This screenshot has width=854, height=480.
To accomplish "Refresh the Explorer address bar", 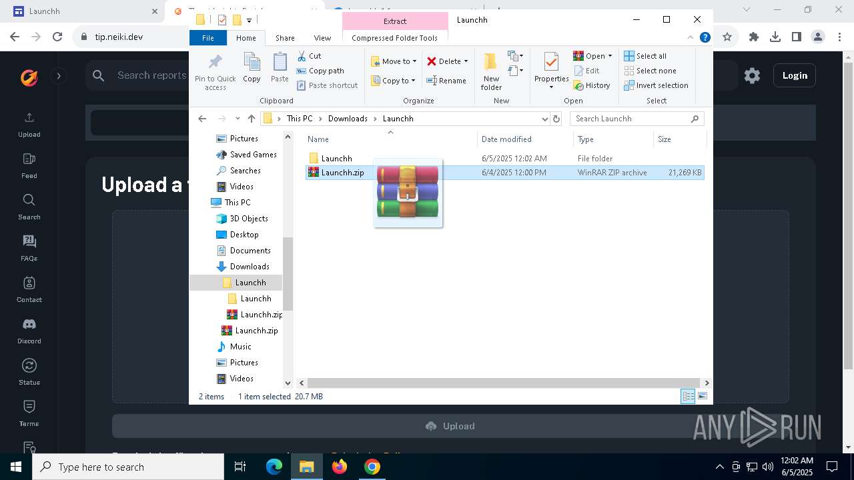I will [556, 119].
